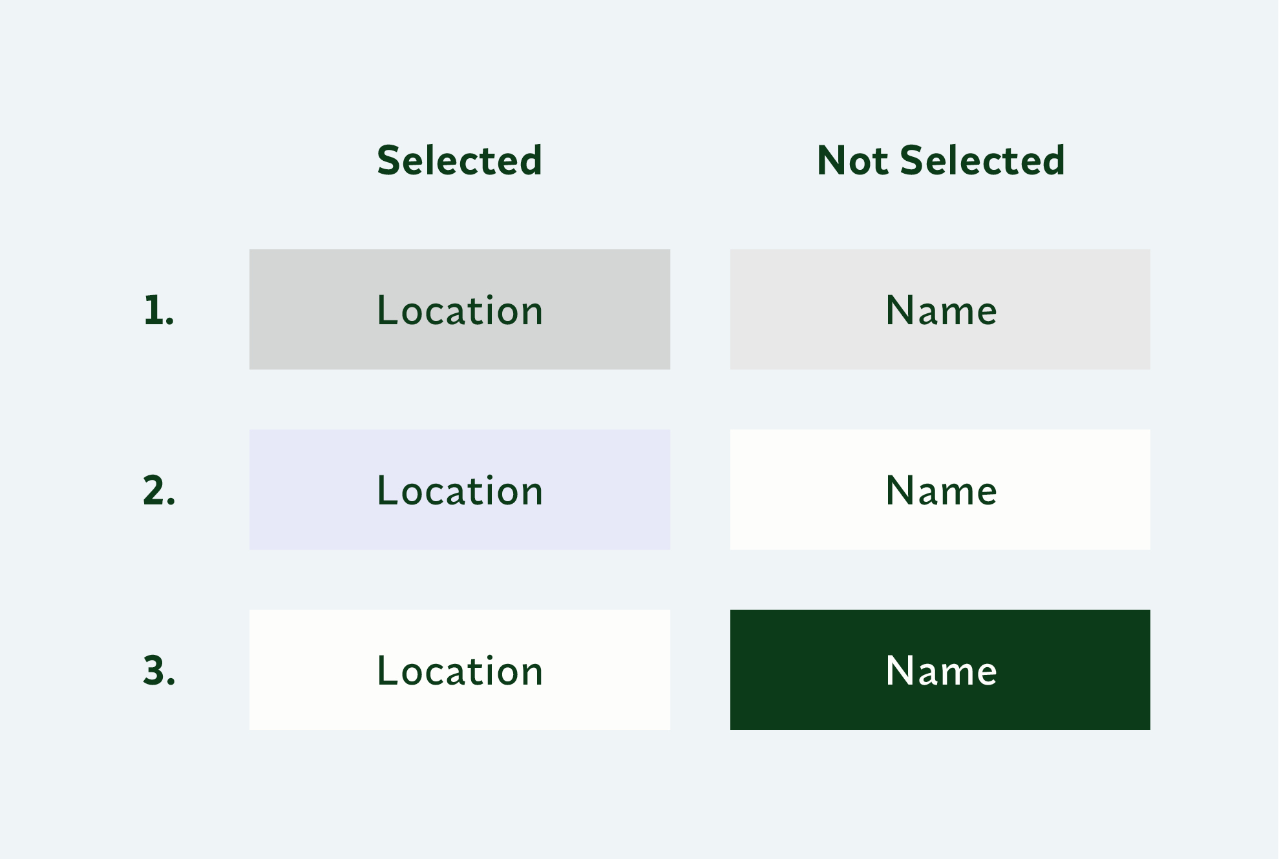Choose the Name option in example 2
Screen dimensions: 1279x859
coord(940,490)
